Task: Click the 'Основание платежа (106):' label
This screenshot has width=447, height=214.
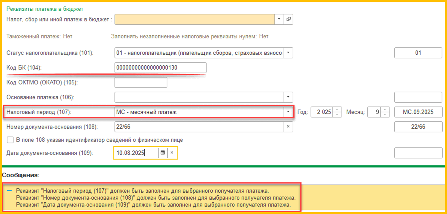Action: coord(40,97)
